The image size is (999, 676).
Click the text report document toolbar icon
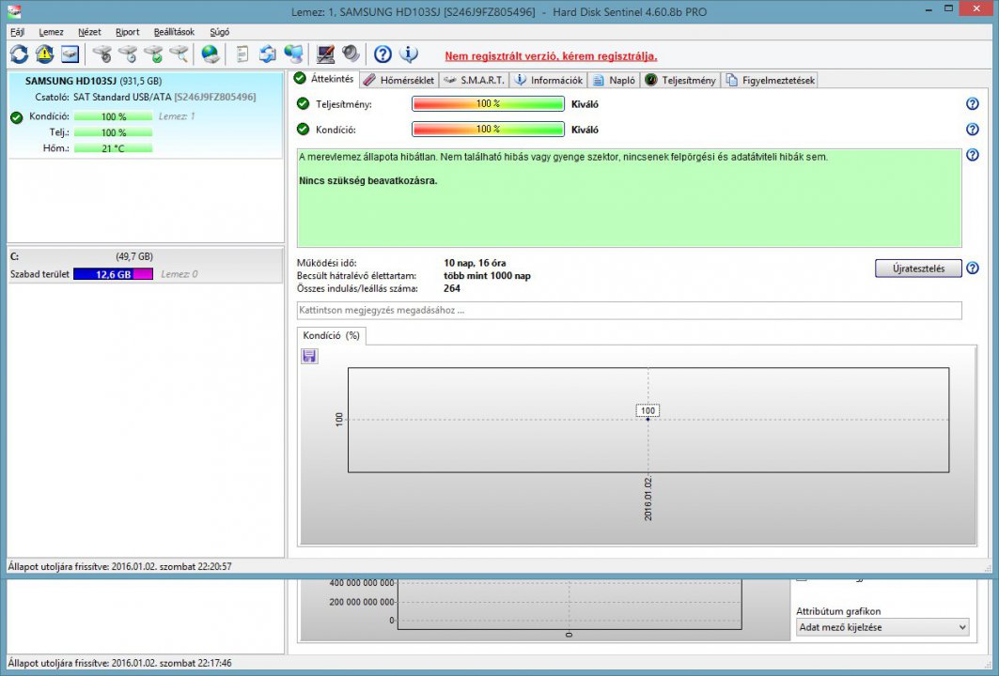coord(242,54)
